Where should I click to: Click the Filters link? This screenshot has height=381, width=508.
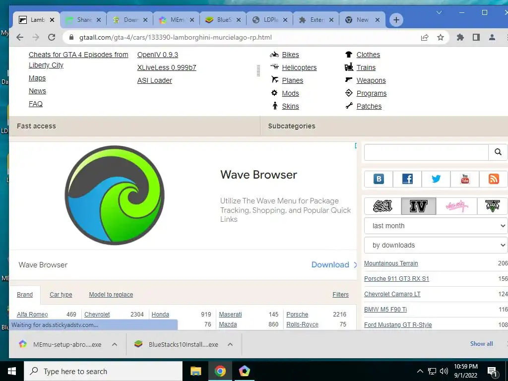(x=340, y=295)
